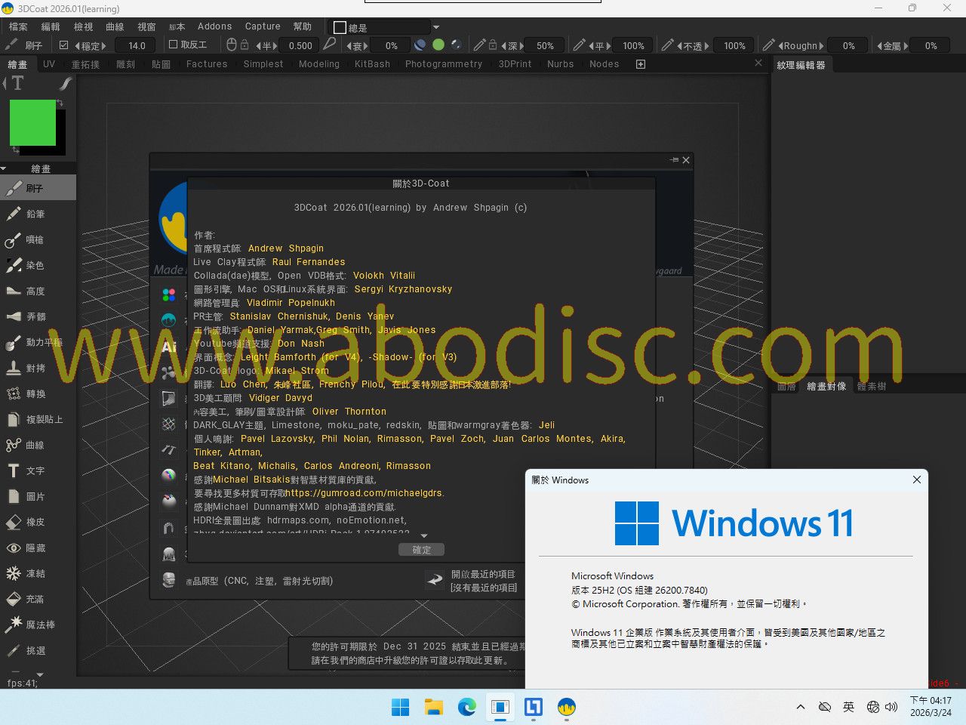Choose the 充滿 fill bucket tool
Image resolution: width=966 pixels, height=725 pixels.
(35, 599)
